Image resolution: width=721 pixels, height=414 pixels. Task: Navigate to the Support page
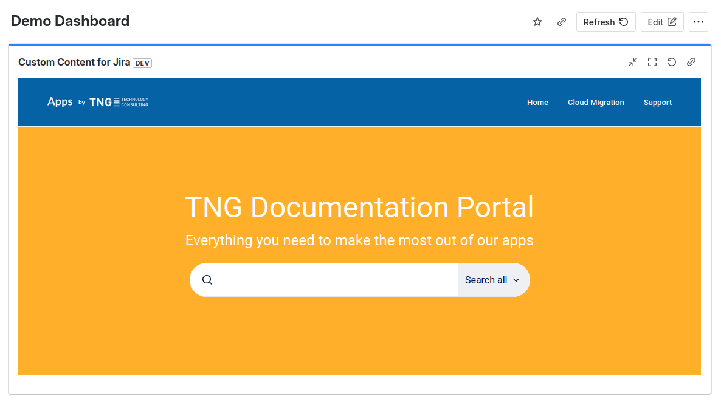tap(657, 103)
